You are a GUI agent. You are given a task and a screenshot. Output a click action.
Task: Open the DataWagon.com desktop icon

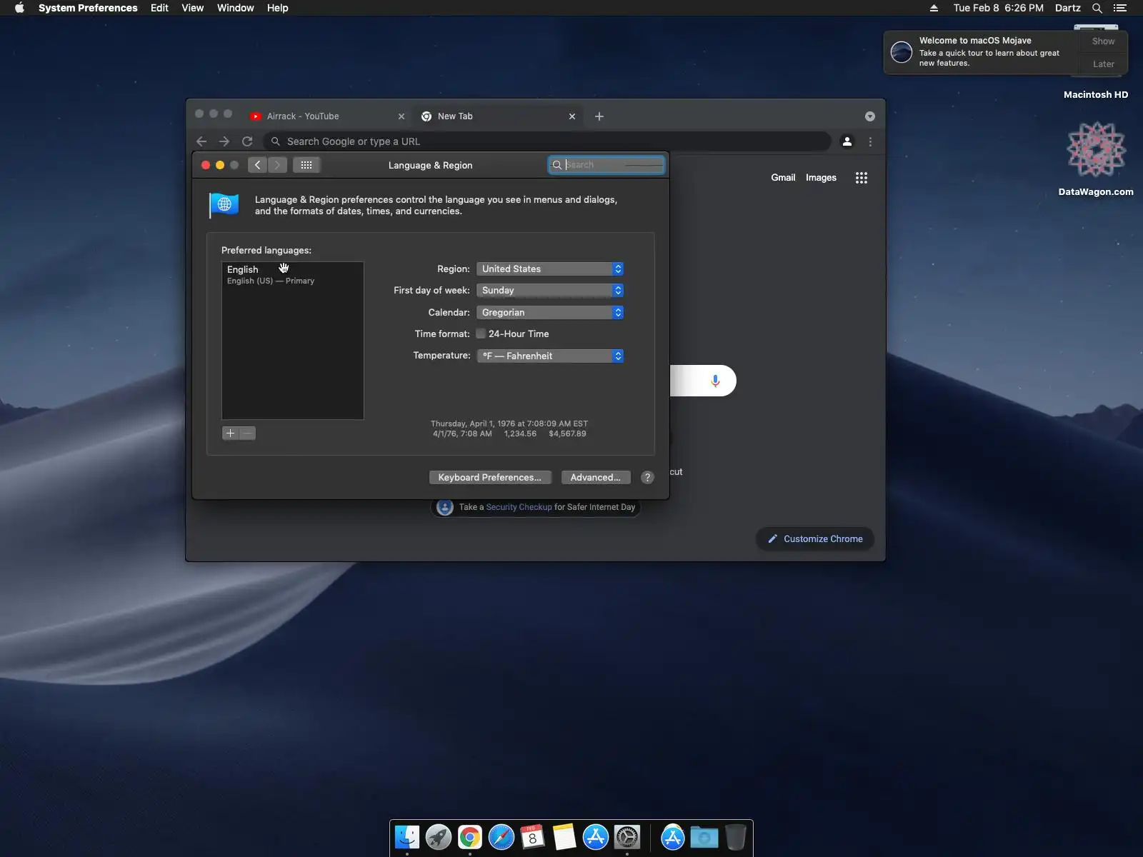1096,159
